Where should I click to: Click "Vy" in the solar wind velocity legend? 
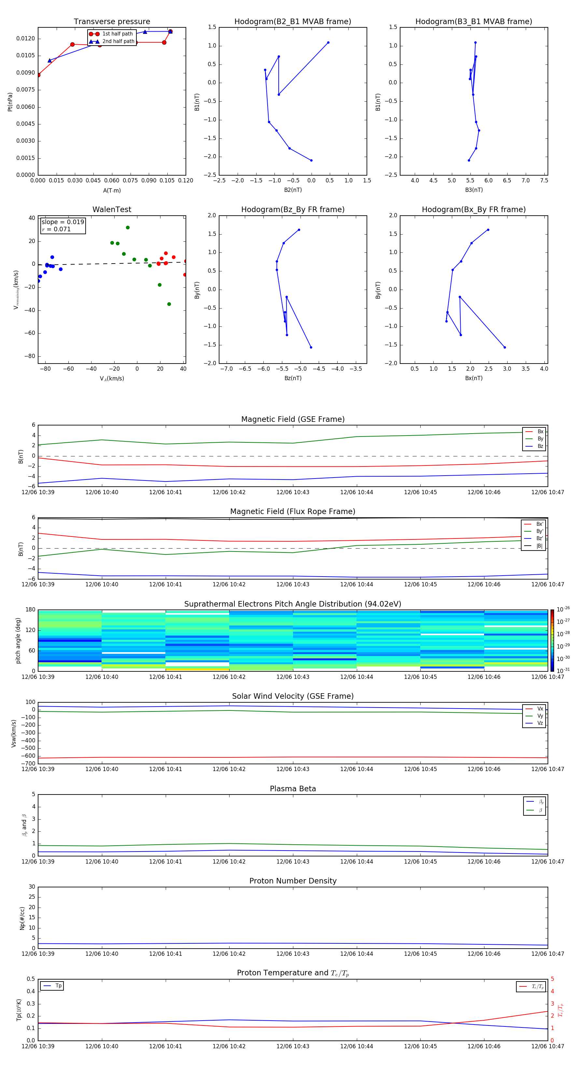534,716
